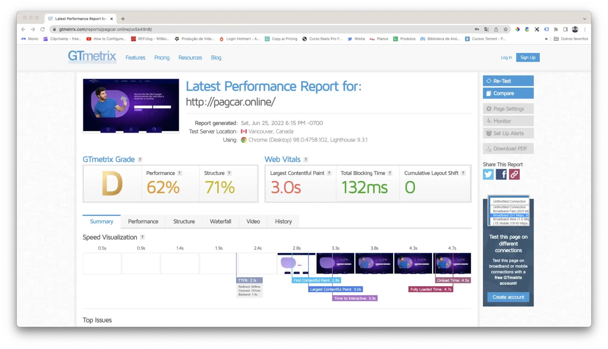Open Largest Contentful Paint help icon

click(329, 173)
